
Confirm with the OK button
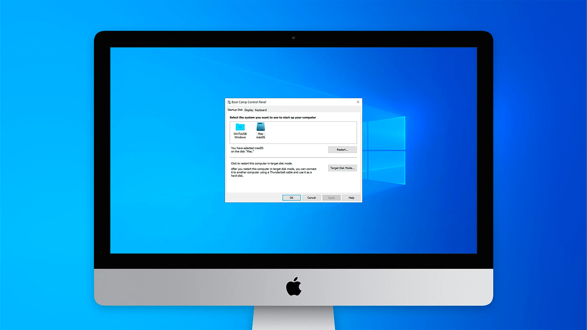pos(291,198)
